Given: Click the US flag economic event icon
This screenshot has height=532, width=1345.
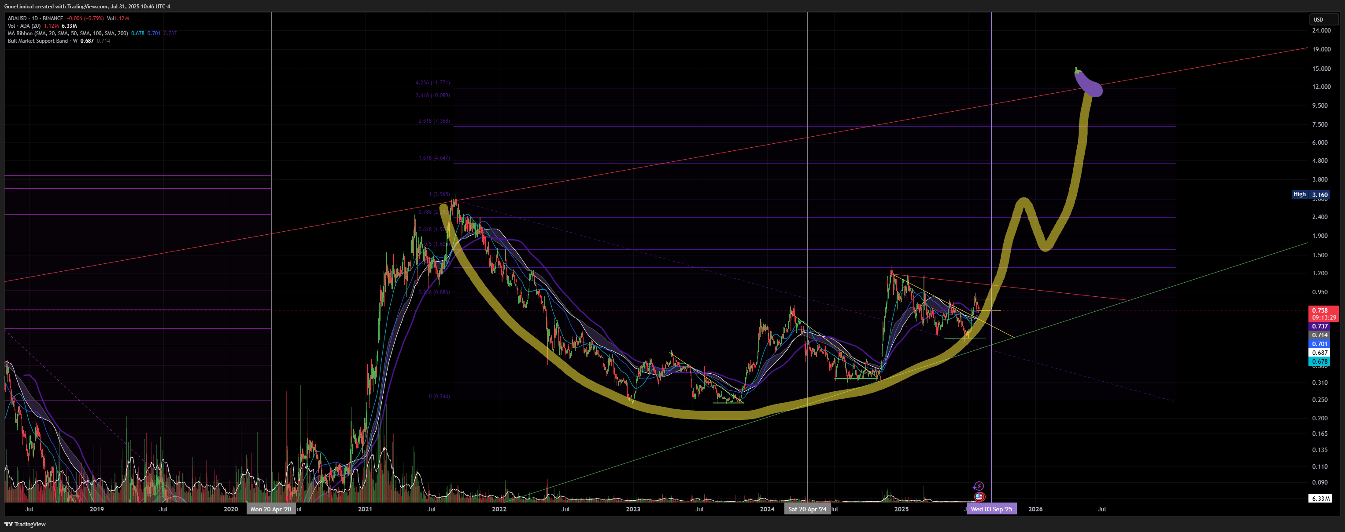Looking at the screenshot, I should (x=979, y=496).
